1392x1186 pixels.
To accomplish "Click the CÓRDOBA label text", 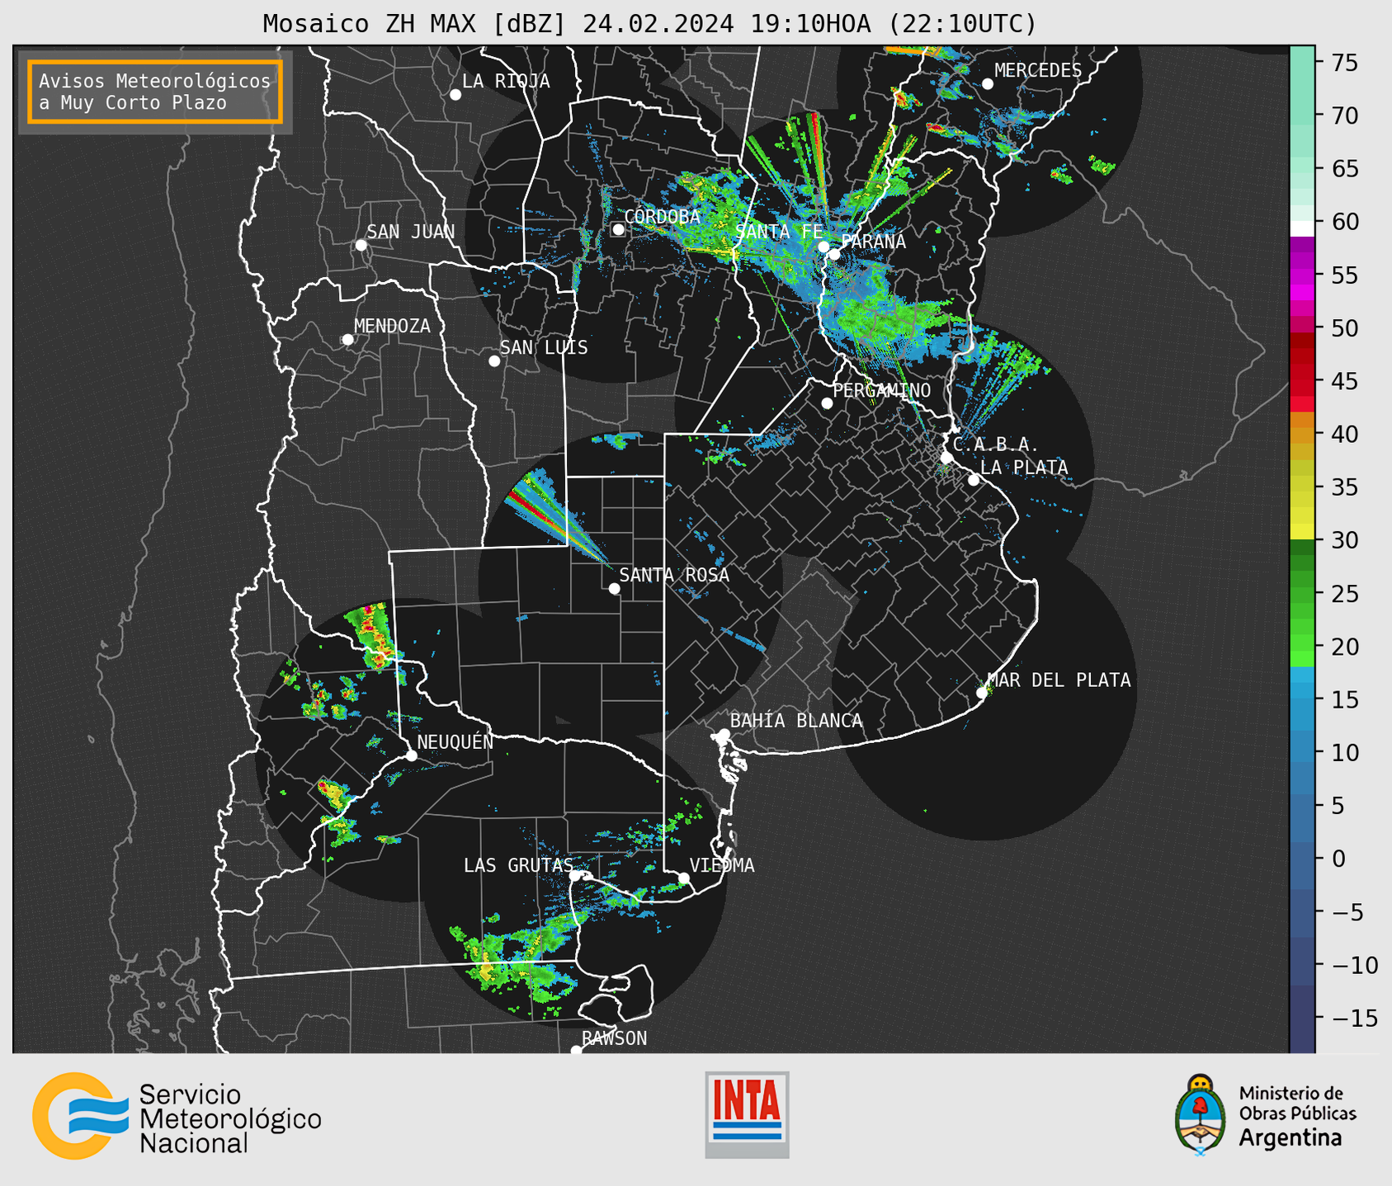I will pyautogui.click(x=663, y=216).
